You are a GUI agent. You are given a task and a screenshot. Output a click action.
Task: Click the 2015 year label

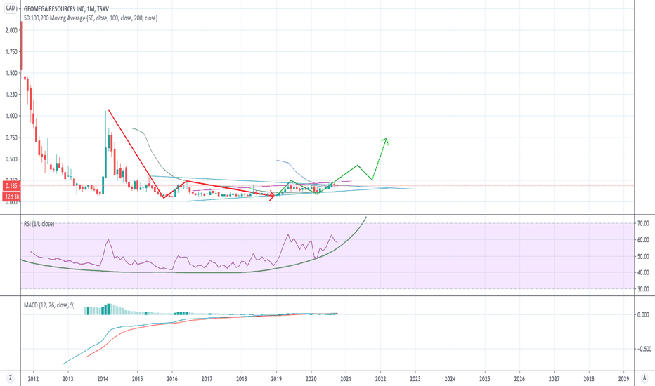click(138, 379)
